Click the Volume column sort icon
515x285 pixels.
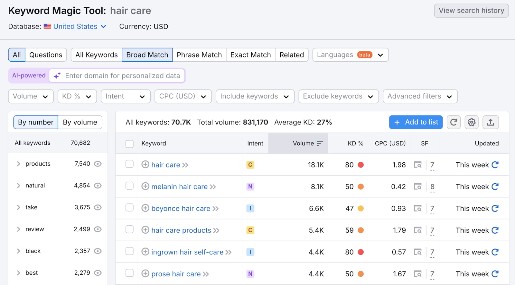click(x=320, y=143)
